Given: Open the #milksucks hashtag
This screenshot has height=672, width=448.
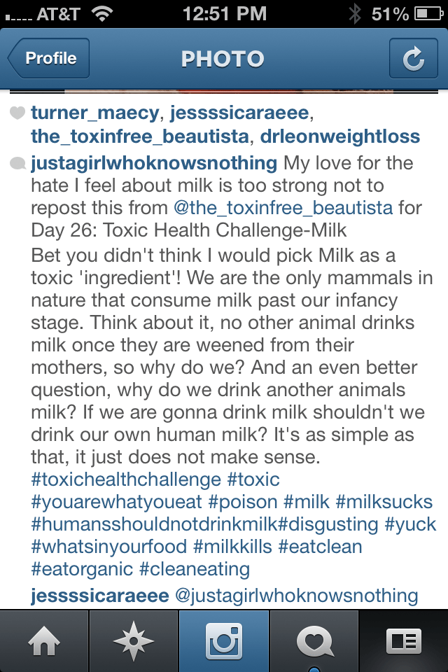Looking at the screenshot, I should click(384, 502).
